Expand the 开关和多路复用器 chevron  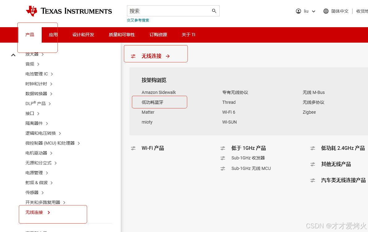[x=64, y=202]
